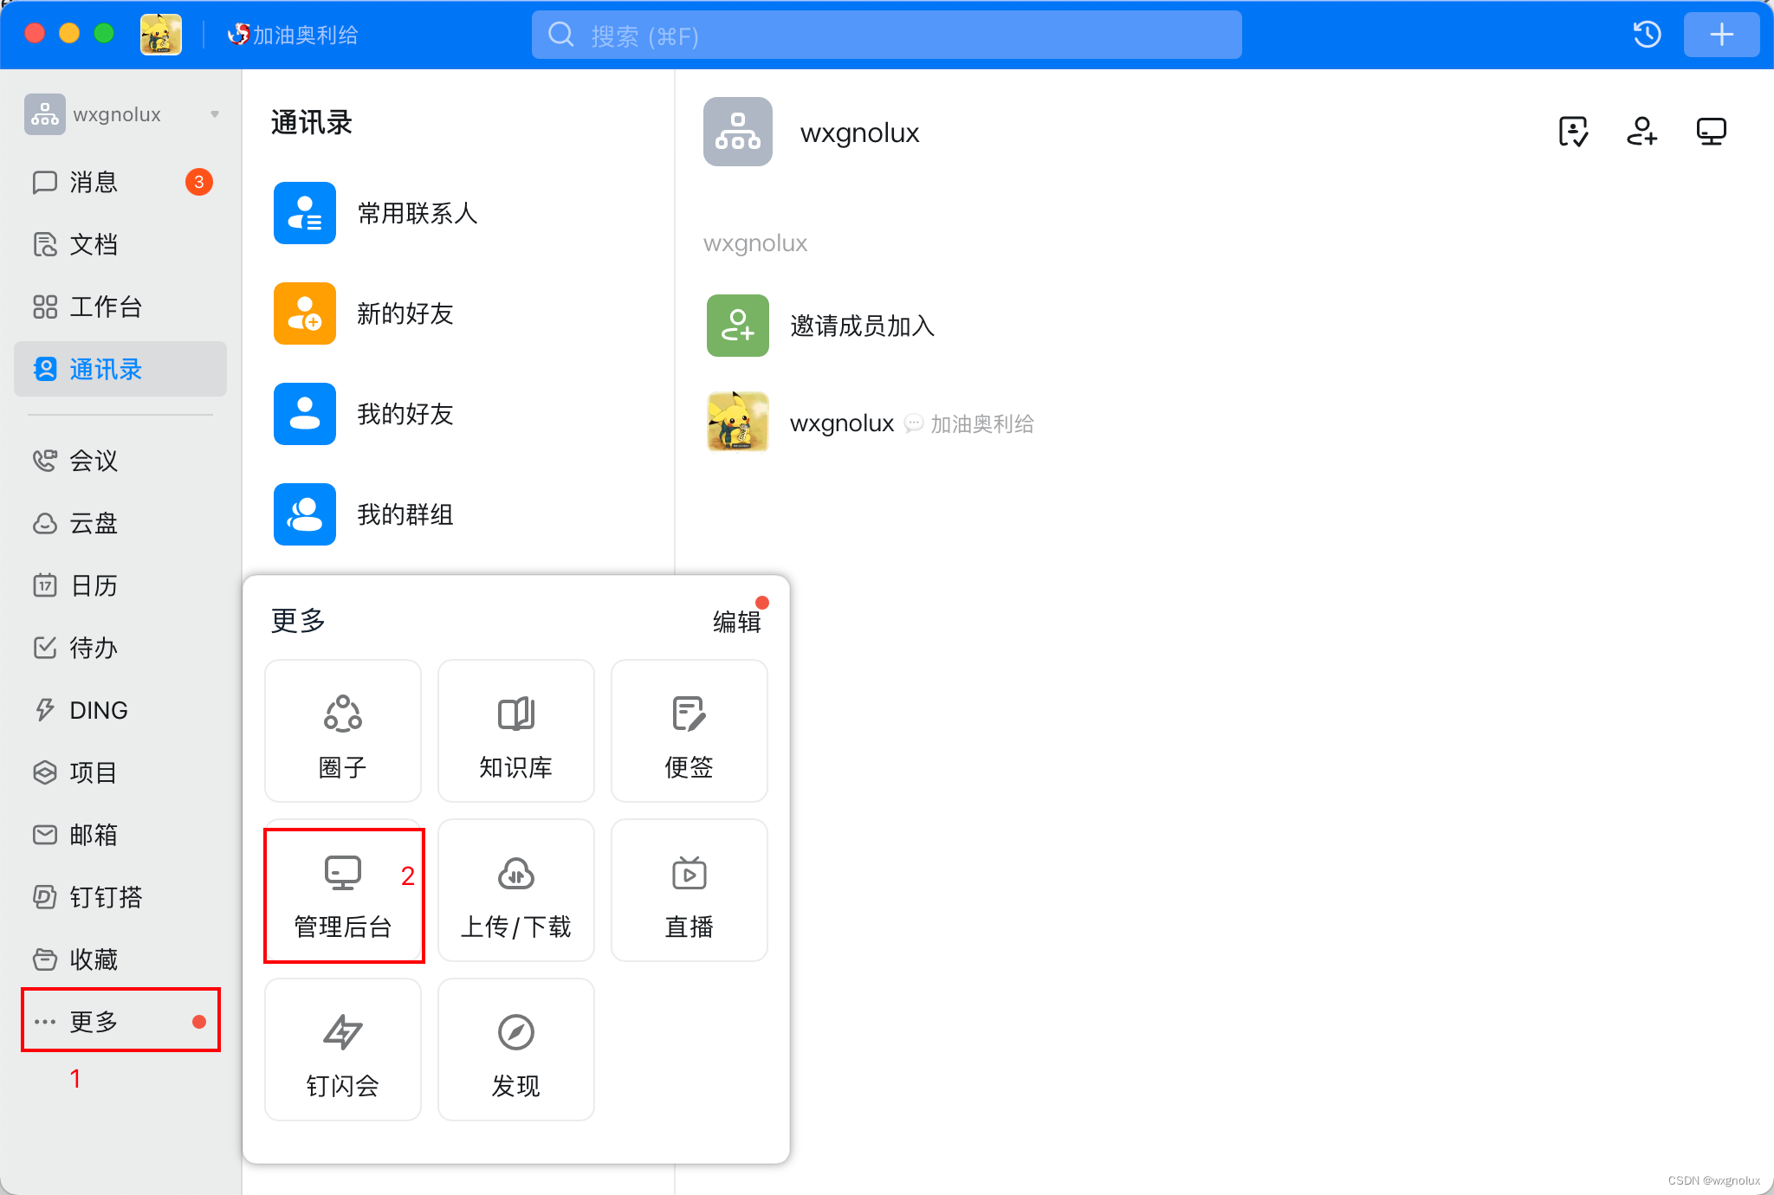Image resolution: width=1774 pixels, height=1195 pixels.
Task: Open 上传/下载 transfer tile
Action: (516, 890)
